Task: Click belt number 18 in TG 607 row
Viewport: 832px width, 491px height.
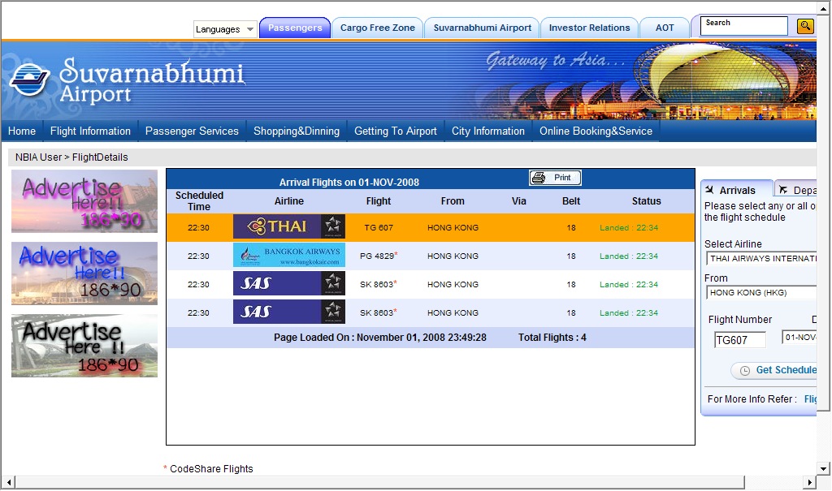Action: pos(571,227)
